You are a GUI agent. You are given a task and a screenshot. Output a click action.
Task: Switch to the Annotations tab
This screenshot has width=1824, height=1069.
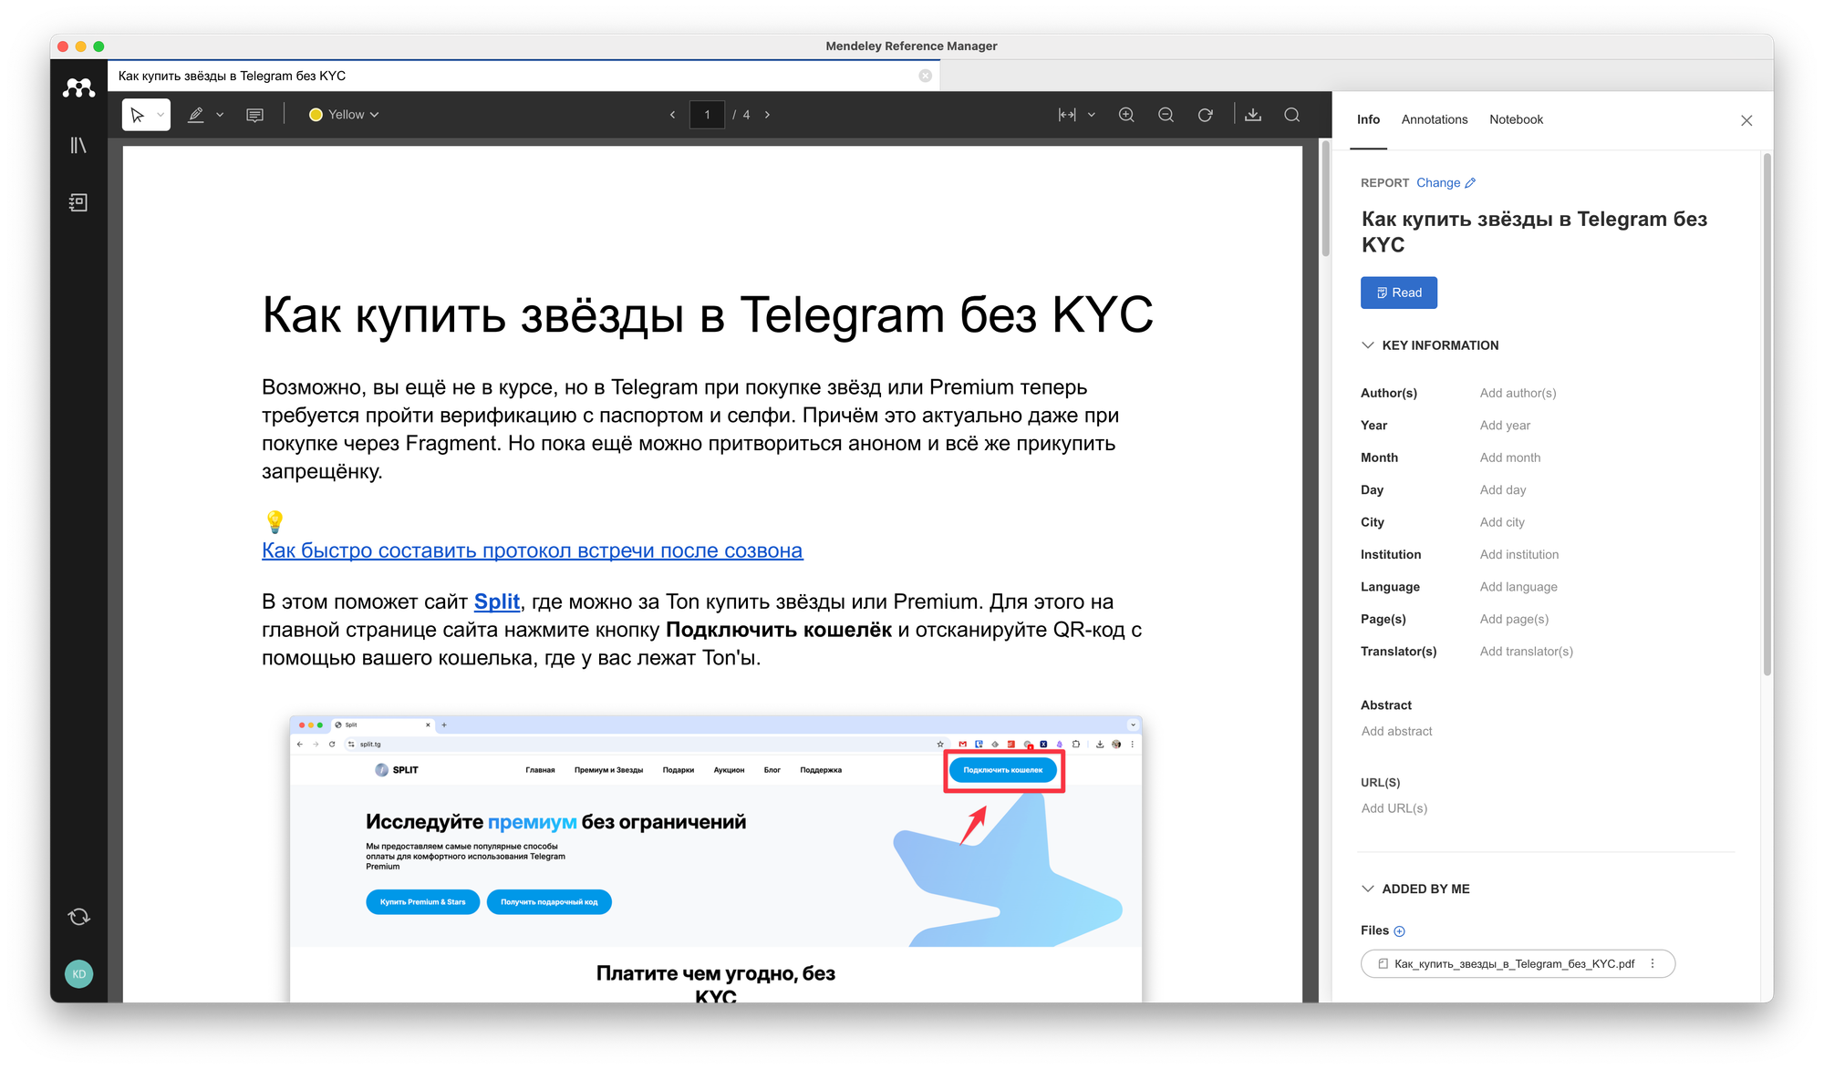pos(1434,119)
